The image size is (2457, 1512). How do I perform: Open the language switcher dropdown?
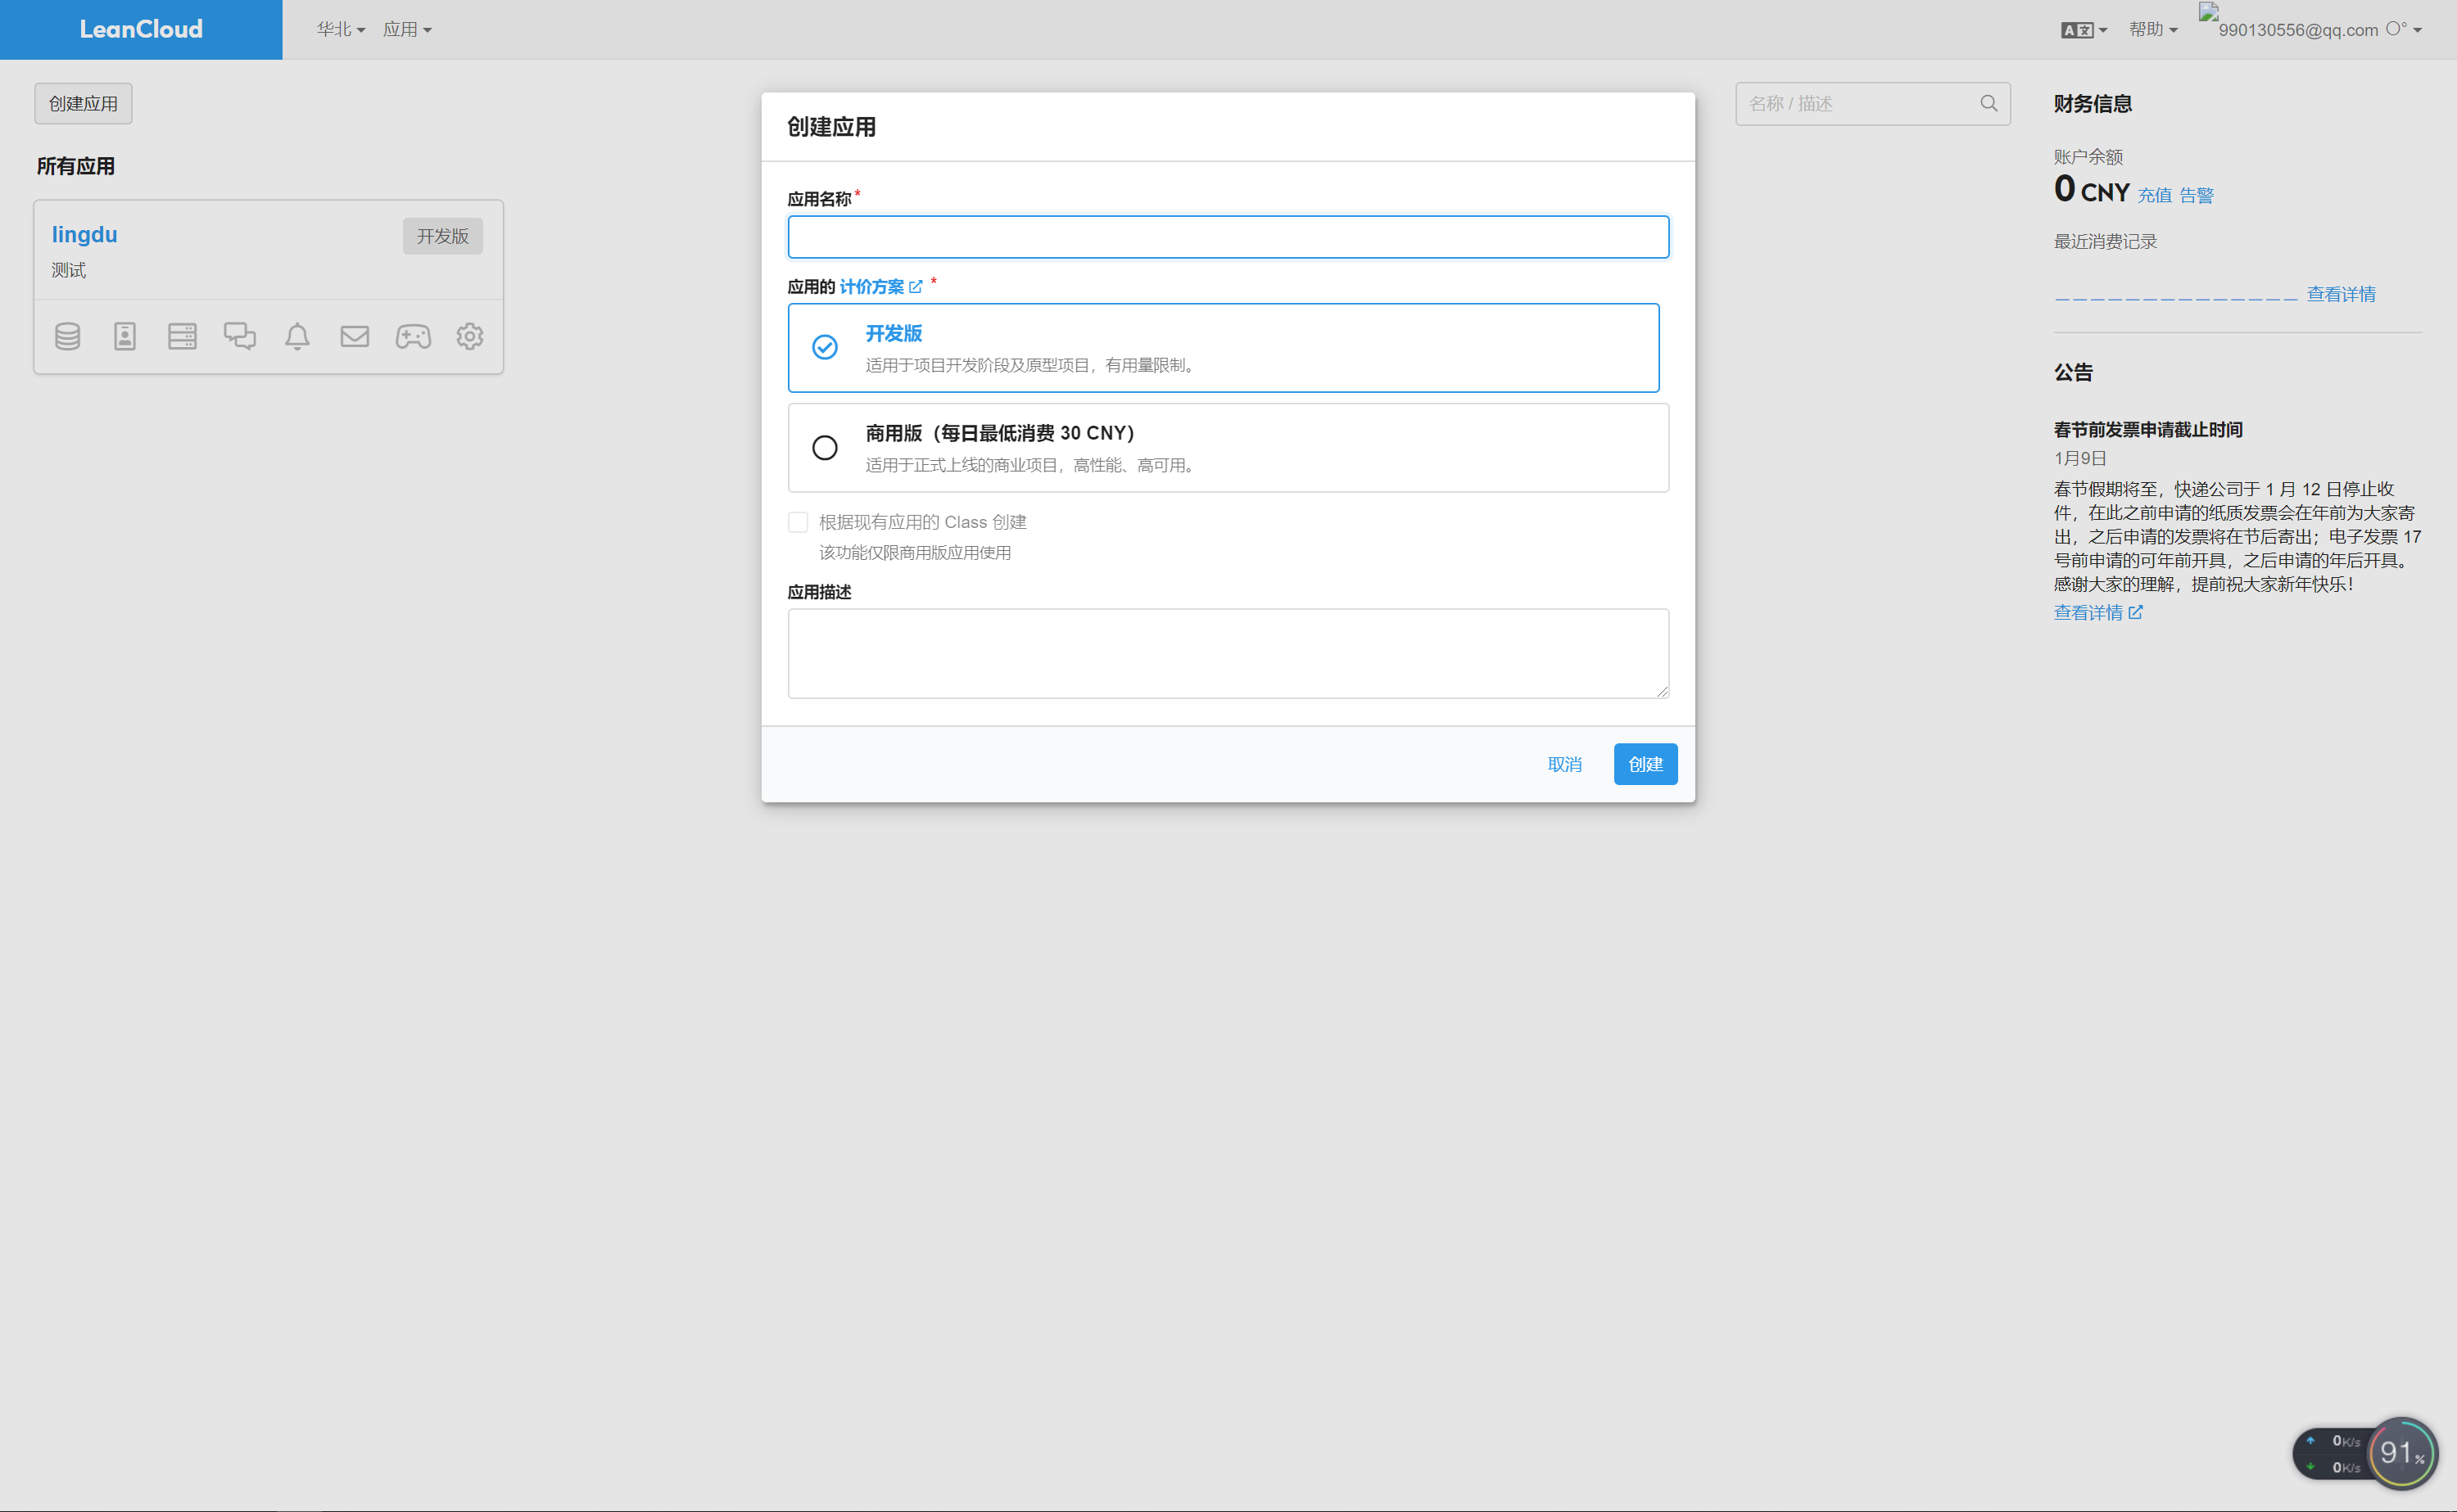coord(2083,30)
